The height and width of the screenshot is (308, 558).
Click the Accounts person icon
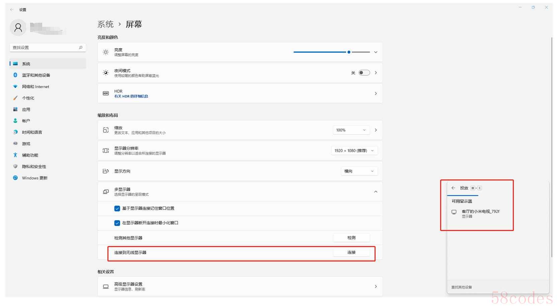tap(15, 121)
